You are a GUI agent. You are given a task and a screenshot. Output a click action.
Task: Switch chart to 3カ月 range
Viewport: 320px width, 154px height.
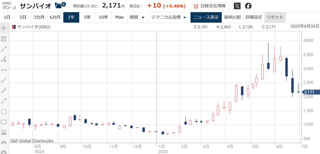click(x=39, y=17)
